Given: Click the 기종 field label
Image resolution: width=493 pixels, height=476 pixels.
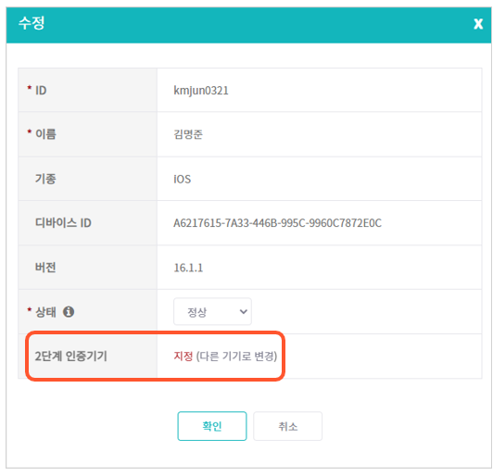Looking at the screenshot, I should [45, 179].
